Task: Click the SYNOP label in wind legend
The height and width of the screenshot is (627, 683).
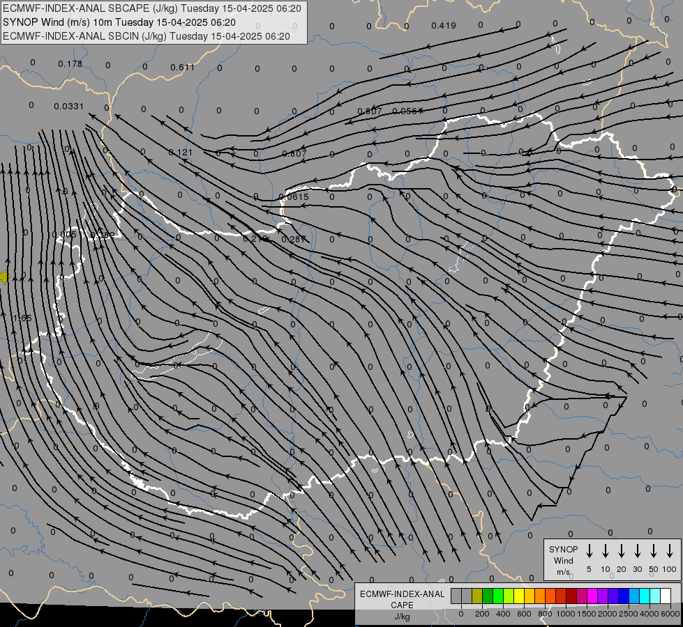Action: [x=563, y=549]
